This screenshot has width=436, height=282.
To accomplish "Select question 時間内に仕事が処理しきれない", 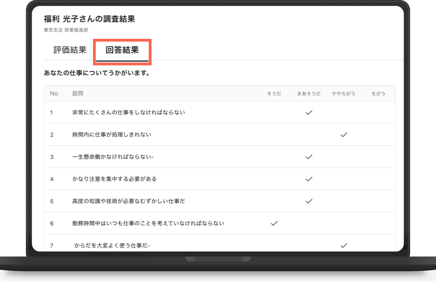I will point(112,135).
